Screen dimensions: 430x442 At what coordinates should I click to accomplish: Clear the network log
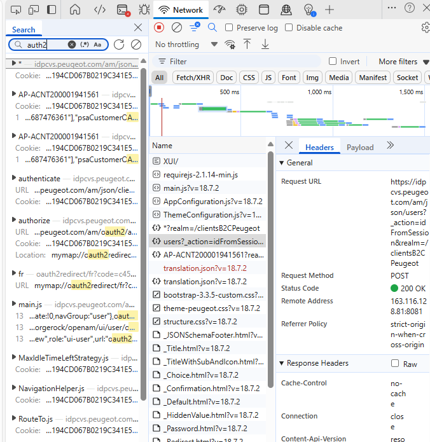click(177, 28)
